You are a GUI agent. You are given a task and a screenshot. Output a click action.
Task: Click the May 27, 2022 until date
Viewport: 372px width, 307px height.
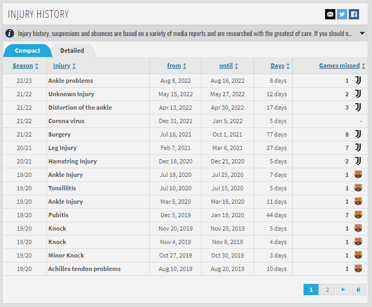228,94
